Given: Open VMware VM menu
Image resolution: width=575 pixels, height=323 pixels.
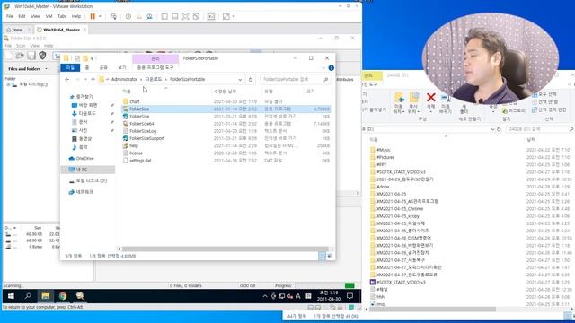Looking at the screenshot, I should 49,16.
